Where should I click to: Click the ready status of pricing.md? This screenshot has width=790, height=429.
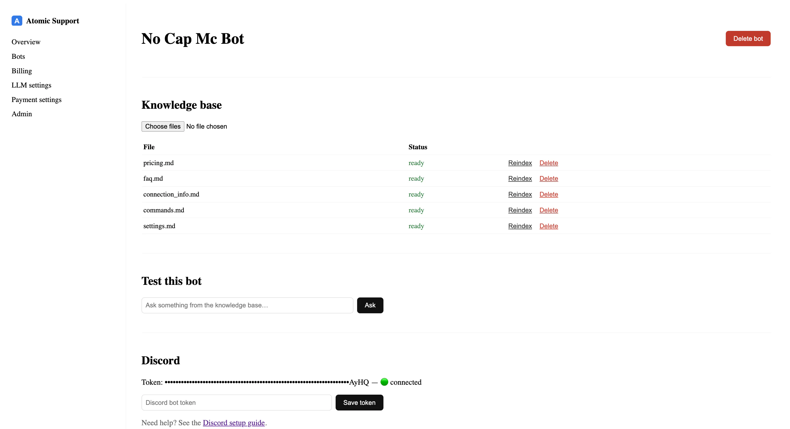coord(416,163)
